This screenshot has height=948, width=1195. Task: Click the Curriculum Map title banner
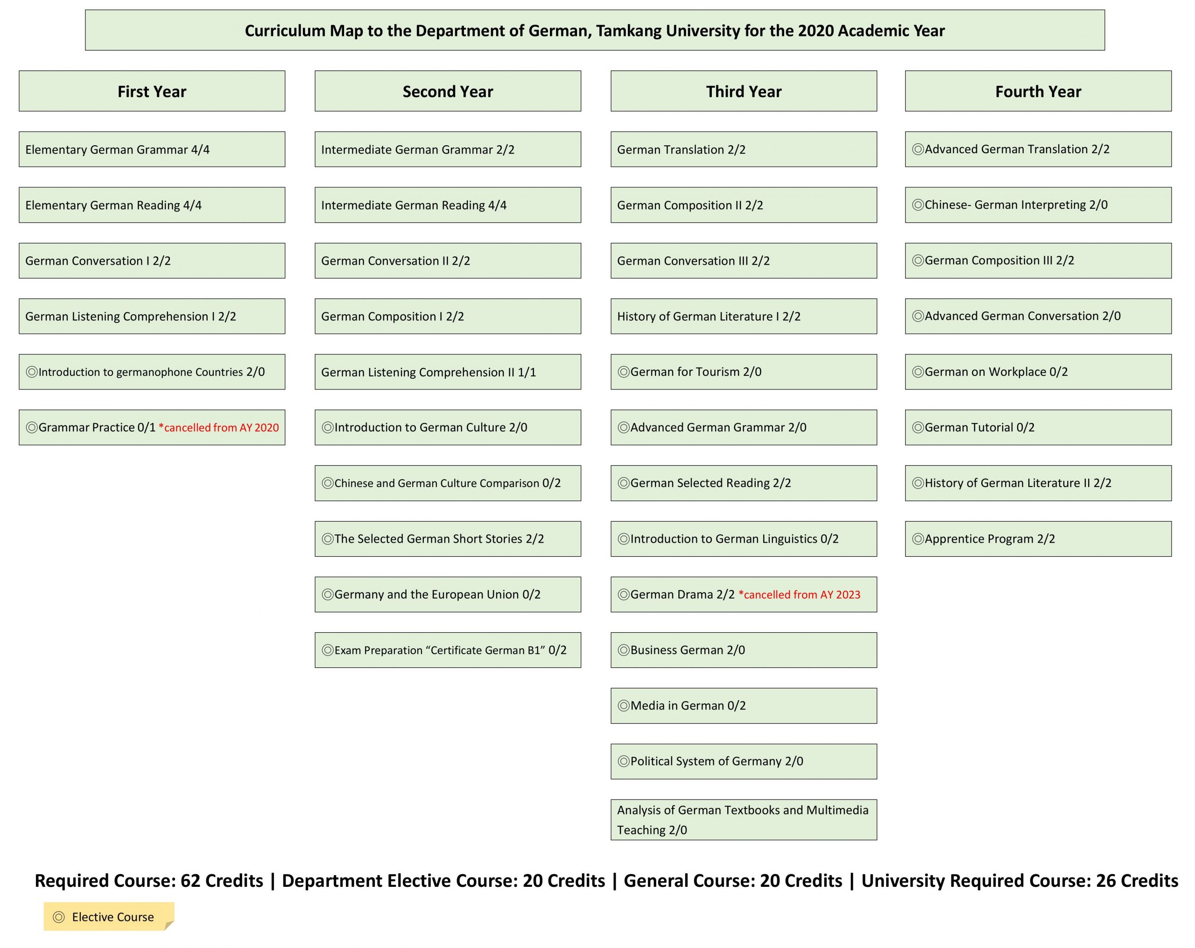click(595, 30)
